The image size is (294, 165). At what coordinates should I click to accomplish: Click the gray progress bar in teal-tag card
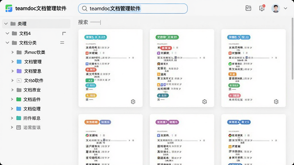pyautogui.click(x=118, y=58)
